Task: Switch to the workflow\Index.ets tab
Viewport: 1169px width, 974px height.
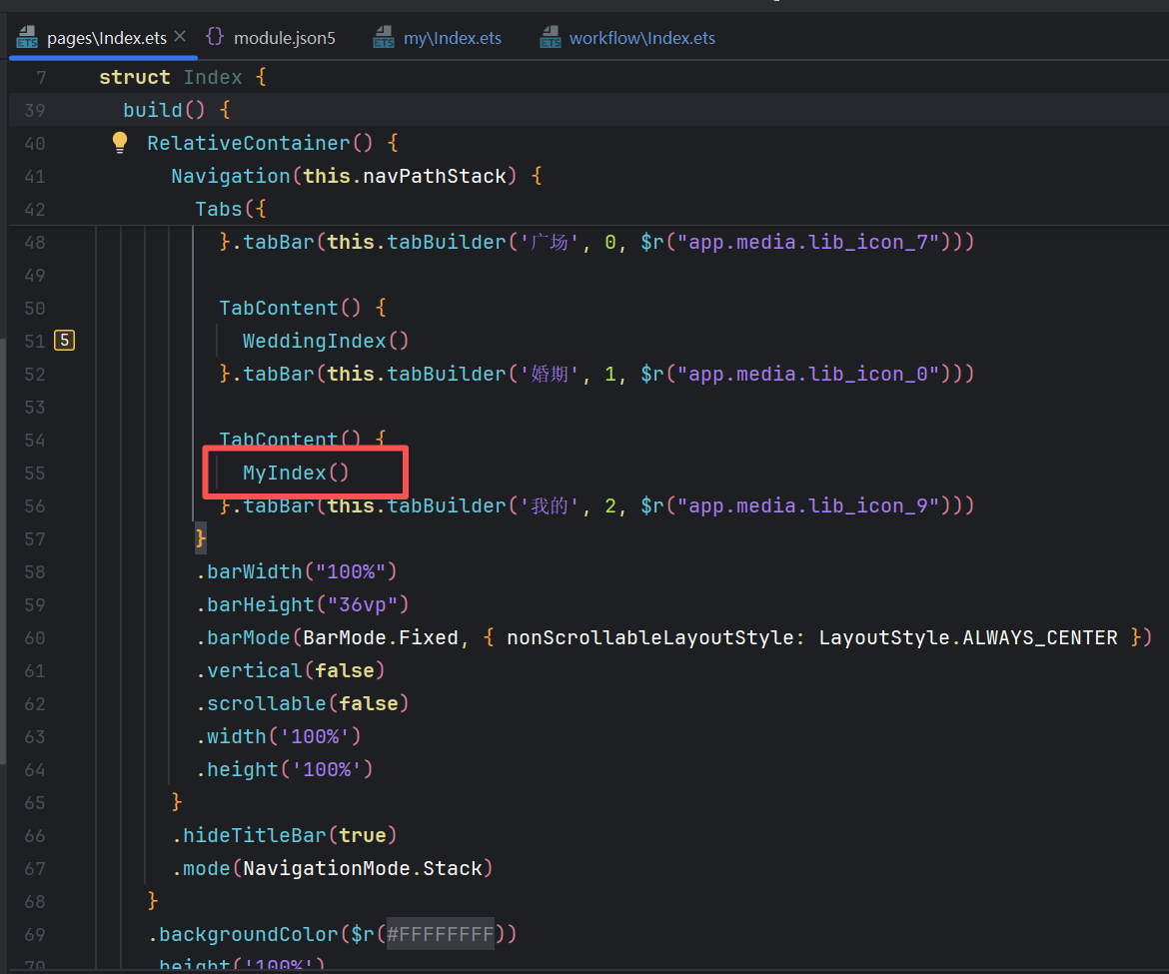Action: [641, 38]
